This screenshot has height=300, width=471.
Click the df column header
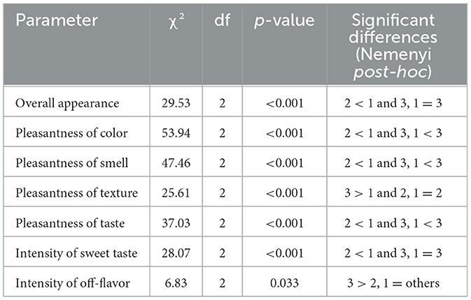[x=223, y=20]
